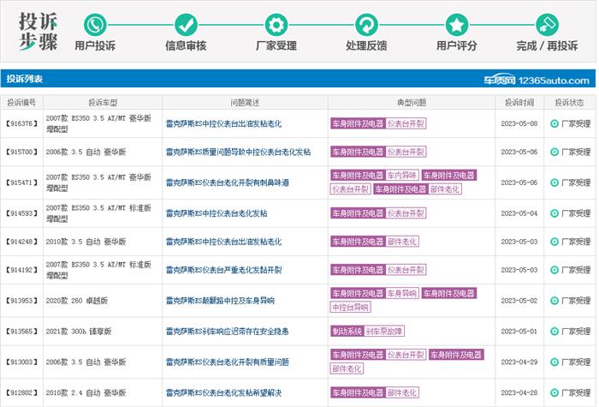
Task: Click status icon in row 913565
Action: (555, 332)
